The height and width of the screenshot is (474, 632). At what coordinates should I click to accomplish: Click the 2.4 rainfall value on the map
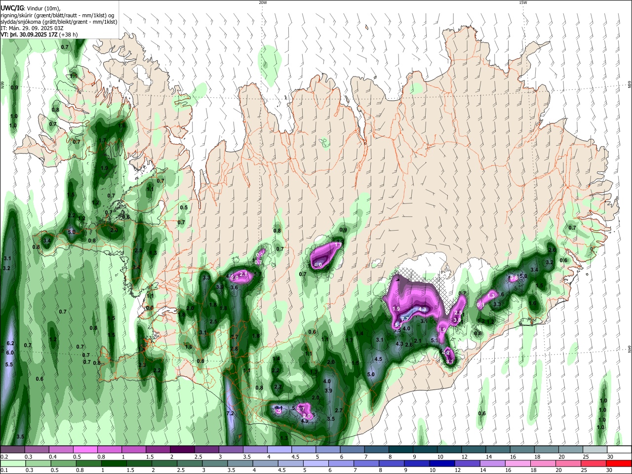tap(137, 267)
